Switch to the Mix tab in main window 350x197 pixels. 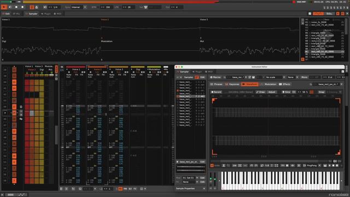(x=16, y=14)
